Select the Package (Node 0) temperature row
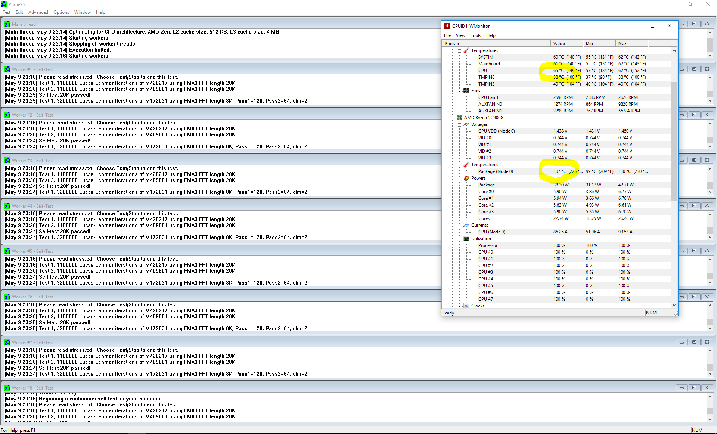 click(496, 171)
